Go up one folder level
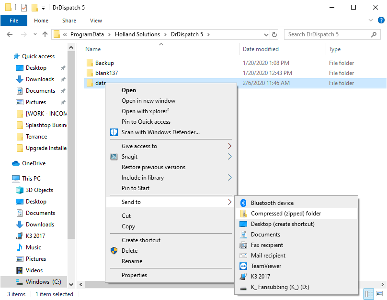Screen dimensions: 387x300 point(45,34)
